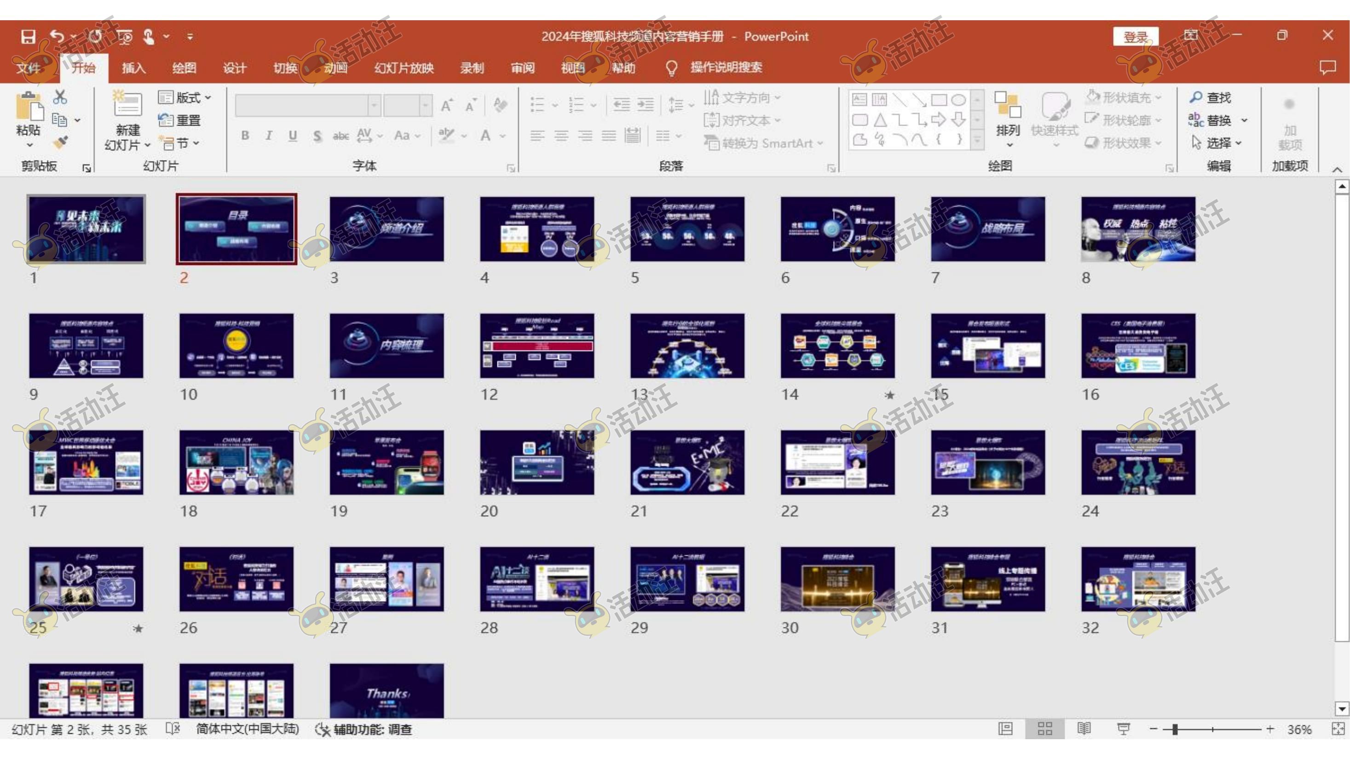The image size is (1350, 759).
Task: Click the Add-ins icon
Action: [x=1290, y=104]
